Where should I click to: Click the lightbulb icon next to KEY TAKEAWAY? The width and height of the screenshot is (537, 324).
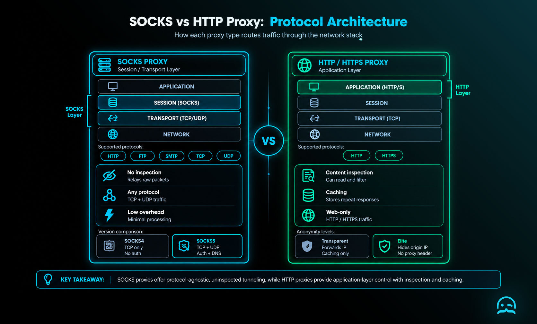coord(48,279)
